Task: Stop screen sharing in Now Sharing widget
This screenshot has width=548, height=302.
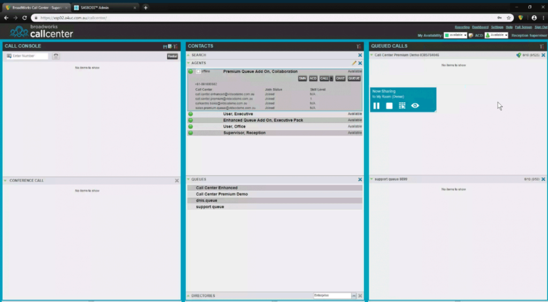Action: click(x=390, y=105)
